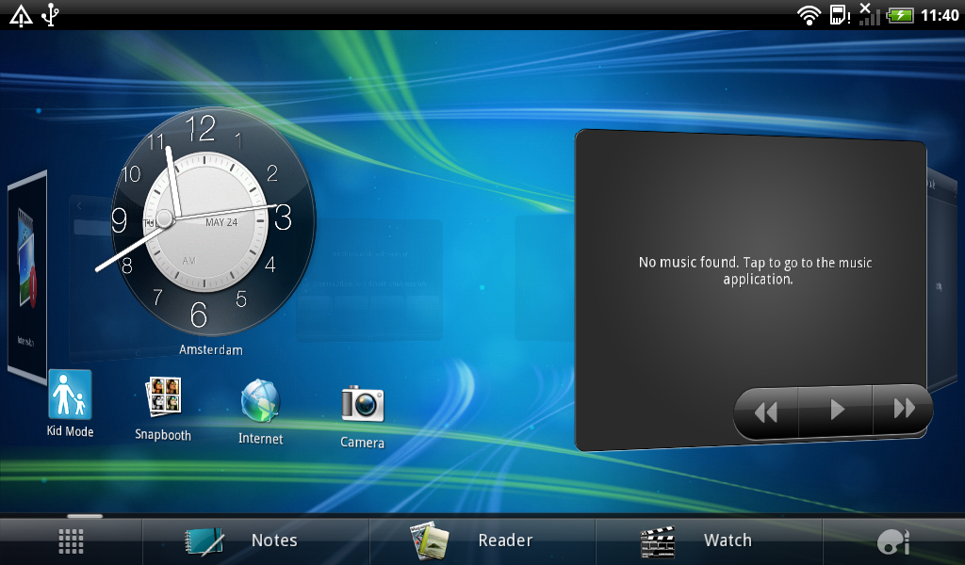Tap the Wi-Fi status icon

(x=809, y=14)
